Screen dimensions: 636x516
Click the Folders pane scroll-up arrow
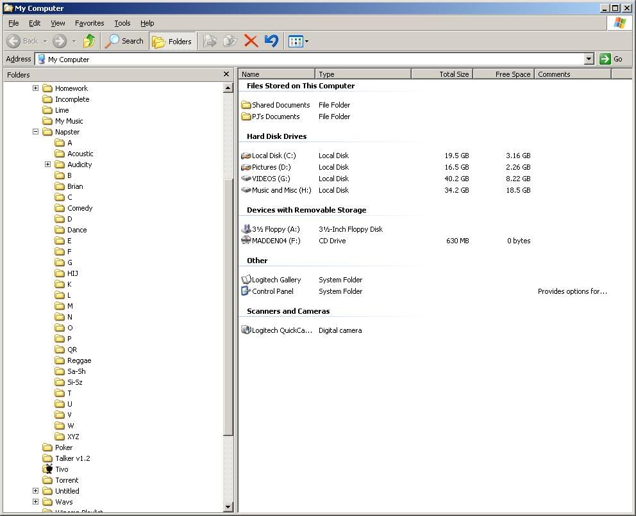pos(228,88)
